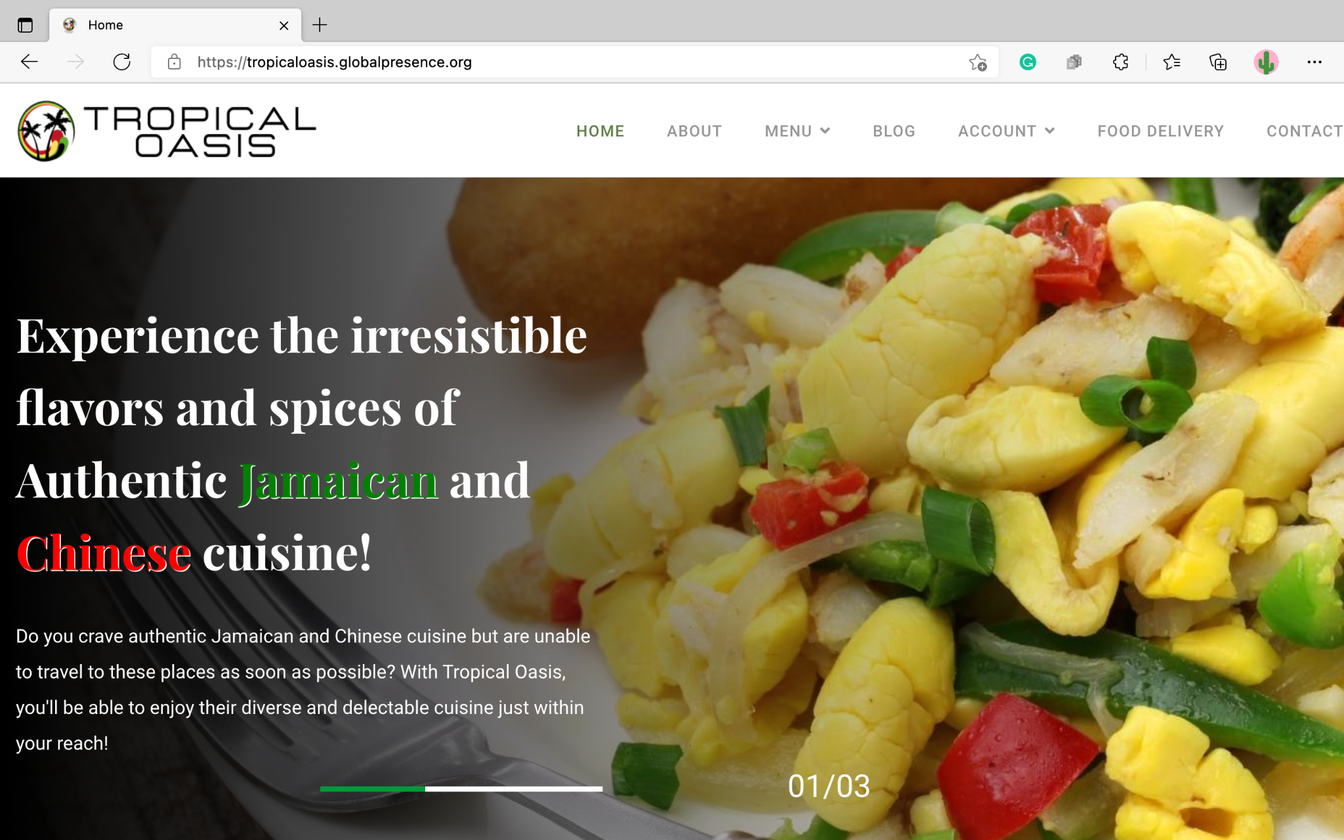Open the Favorites list icon
Viewport: 1344px width, 840px height.
pos(1171,62)
